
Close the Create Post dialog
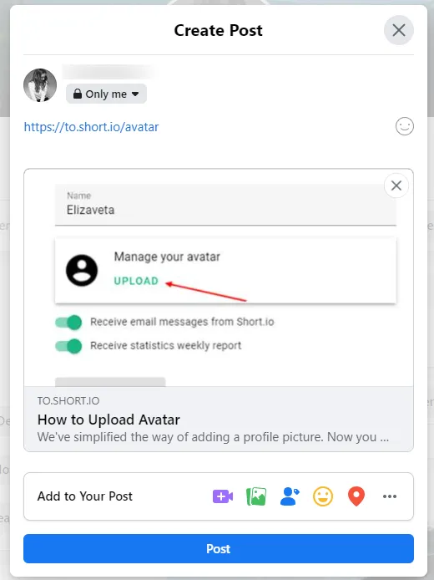pyautogui.click(x=399, y=30)
